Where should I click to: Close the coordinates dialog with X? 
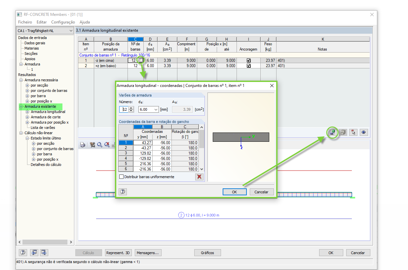point(272,86)
